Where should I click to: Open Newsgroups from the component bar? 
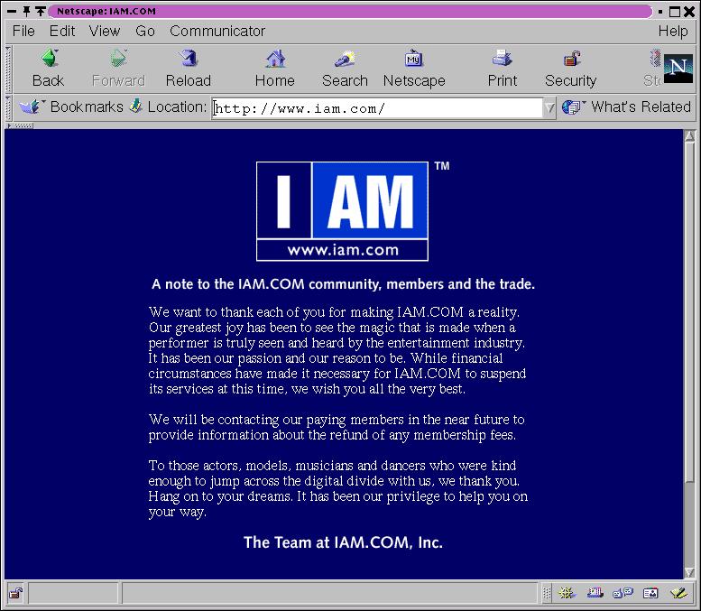click(623, 594)
